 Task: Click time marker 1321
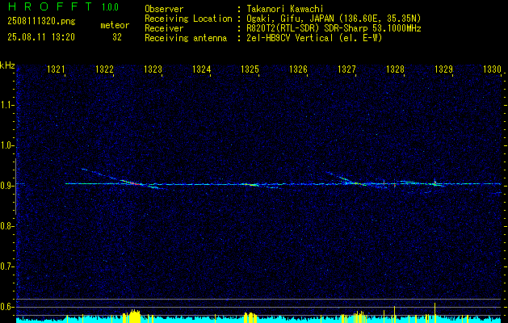57,69
